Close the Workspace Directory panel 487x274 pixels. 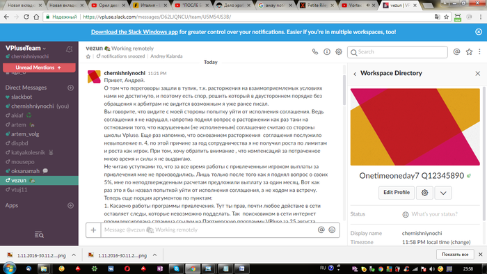[x=478, y=74]
